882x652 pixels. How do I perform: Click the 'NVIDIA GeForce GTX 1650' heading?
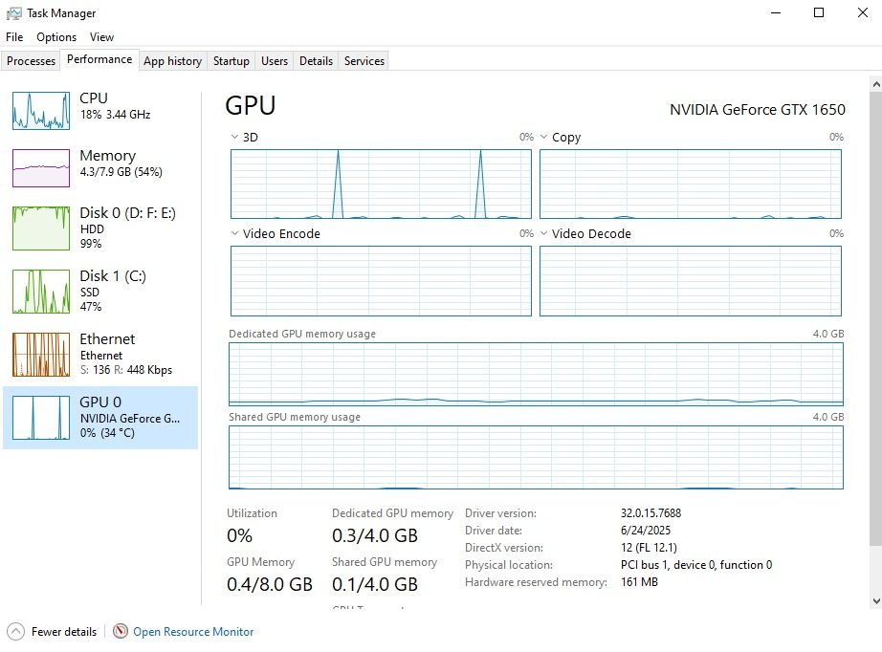click(x=757, y=110)
